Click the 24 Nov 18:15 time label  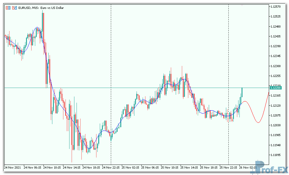[91, 168]
